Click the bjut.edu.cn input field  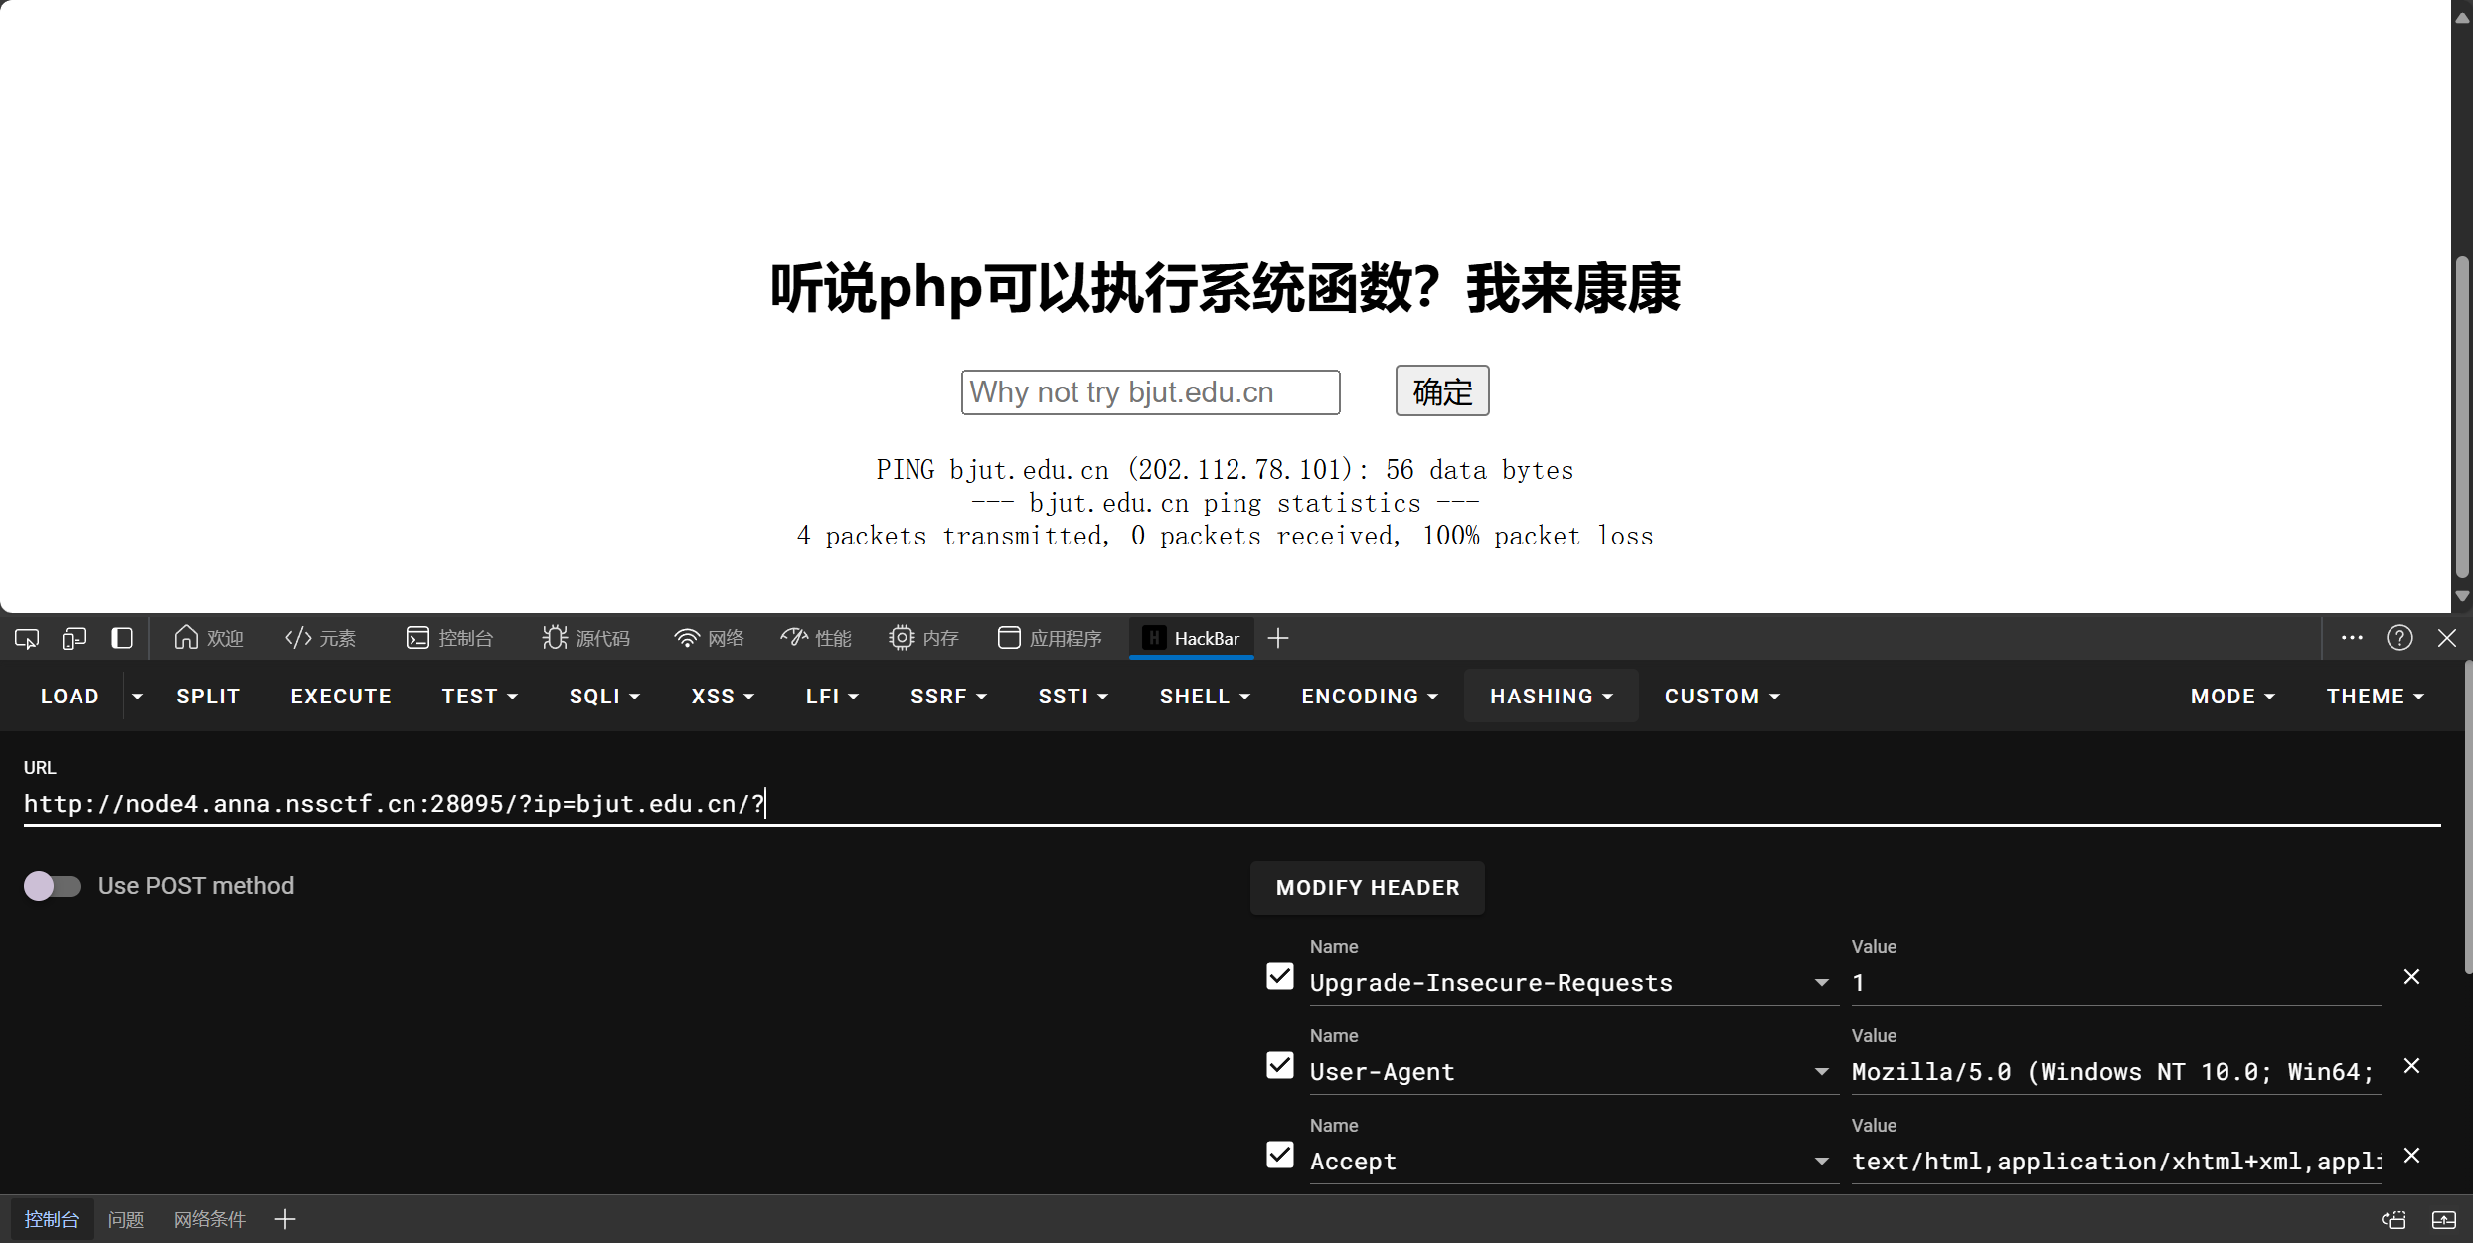pos(1150,392)
